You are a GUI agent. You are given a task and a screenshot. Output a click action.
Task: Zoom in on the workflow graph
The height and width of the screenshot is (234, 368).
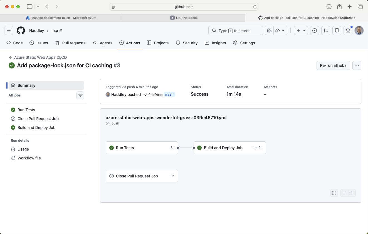coord(352,193)
